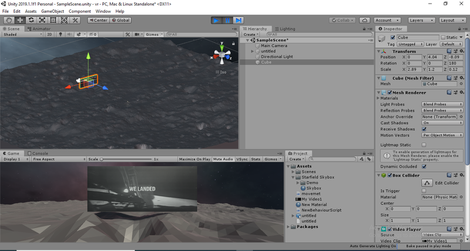Image resolution: width=470 pixels, height=251 pixels.
Task: Uncheck the Receive Shadows checkbox
Action: 424,129
